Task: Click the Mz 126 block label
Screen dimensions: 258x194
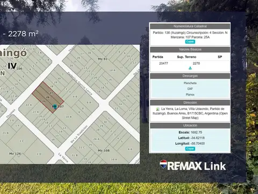Action: (x=15, y=154)
